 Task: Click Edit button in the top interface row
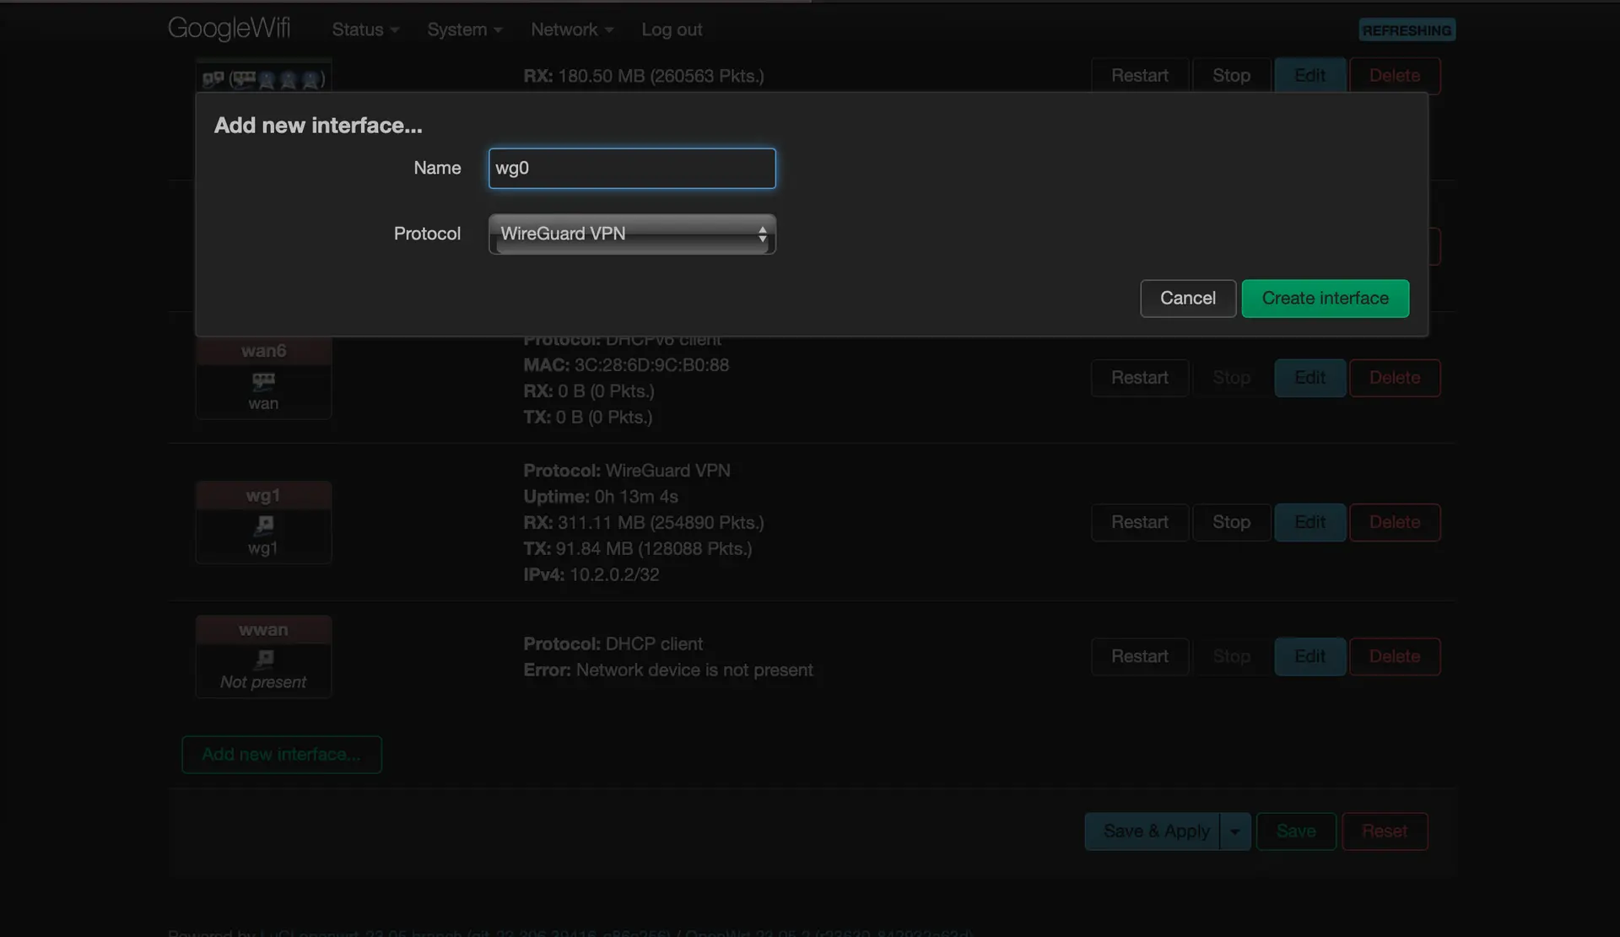(1309, 76)
